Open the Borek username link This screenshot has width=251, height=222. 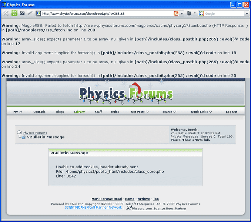193,129
